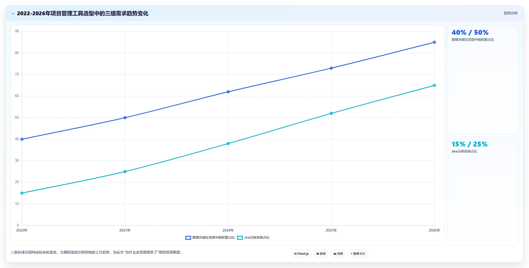Click the 40% / 50% stat value
Image resolution: width=529 pixels, height=268 pixels.
(x=470, y=33)
